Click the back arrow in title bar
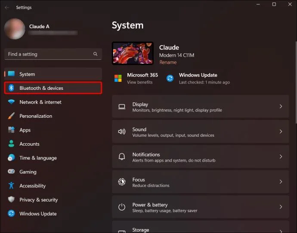Image resolution: width=297 pixels, height=233 pixels. click(7, 7)
